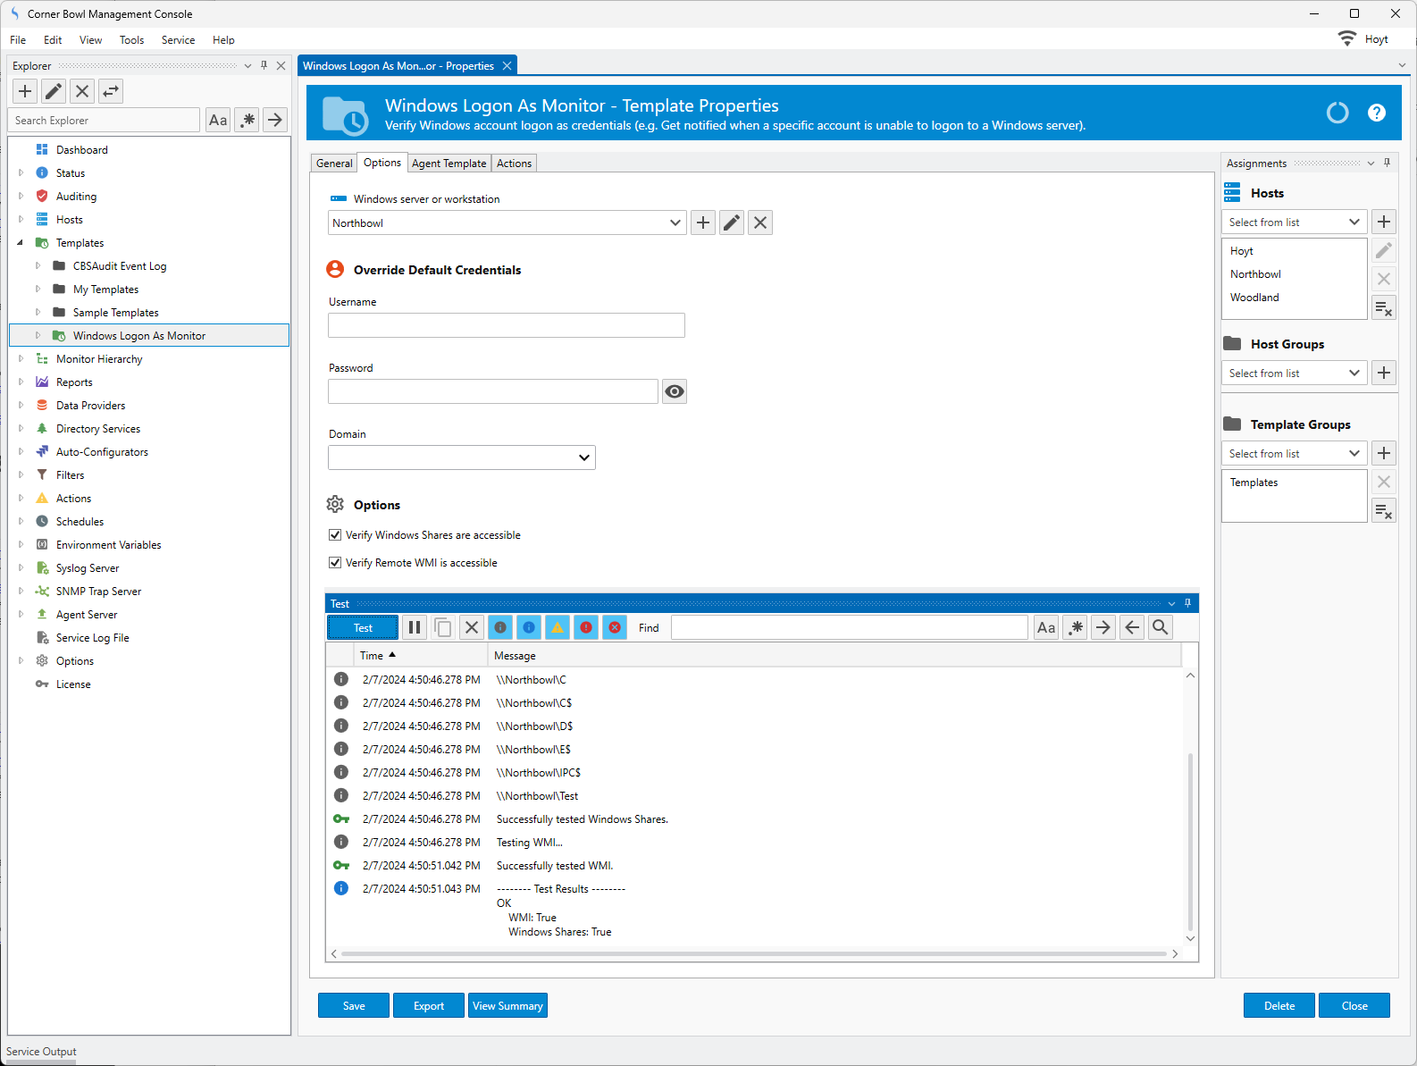Uncheck Verify Windows Shares are accessible
Image resolution: width=1417 pixels, height=1066 pixels.
click(x=335, y=535)
